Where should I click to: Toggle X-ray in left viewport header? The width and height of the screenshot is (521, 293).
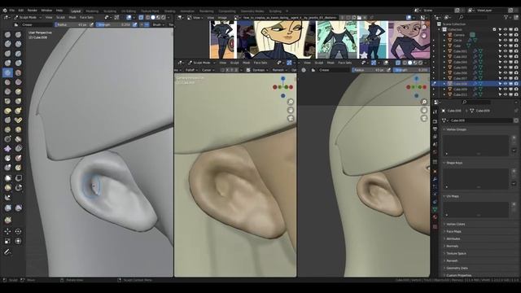[141, 17]
